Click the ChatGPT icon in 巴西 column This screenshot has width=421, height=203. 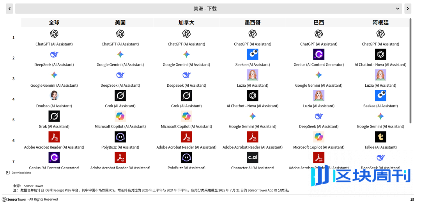pos(319,34)
